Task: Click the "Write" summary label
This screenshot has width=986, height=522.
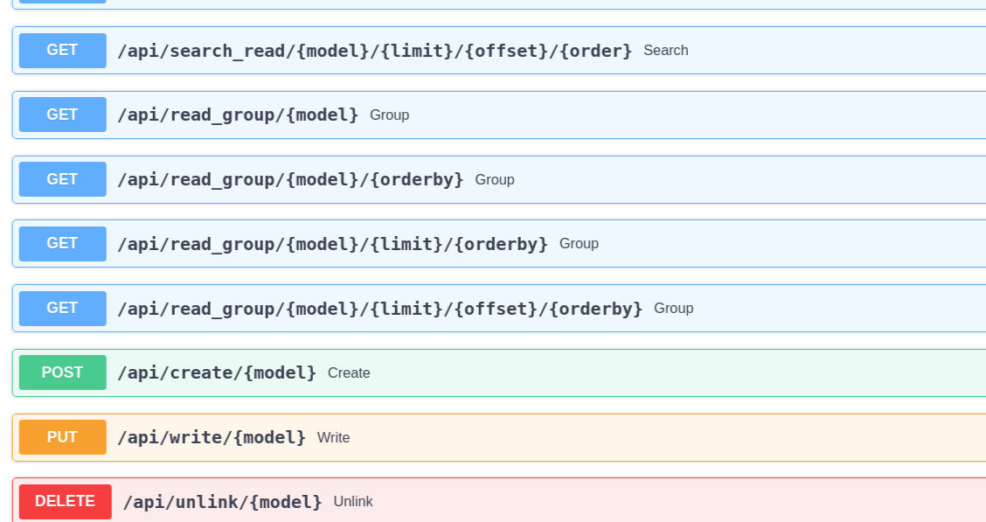Action: click(333, 438)
